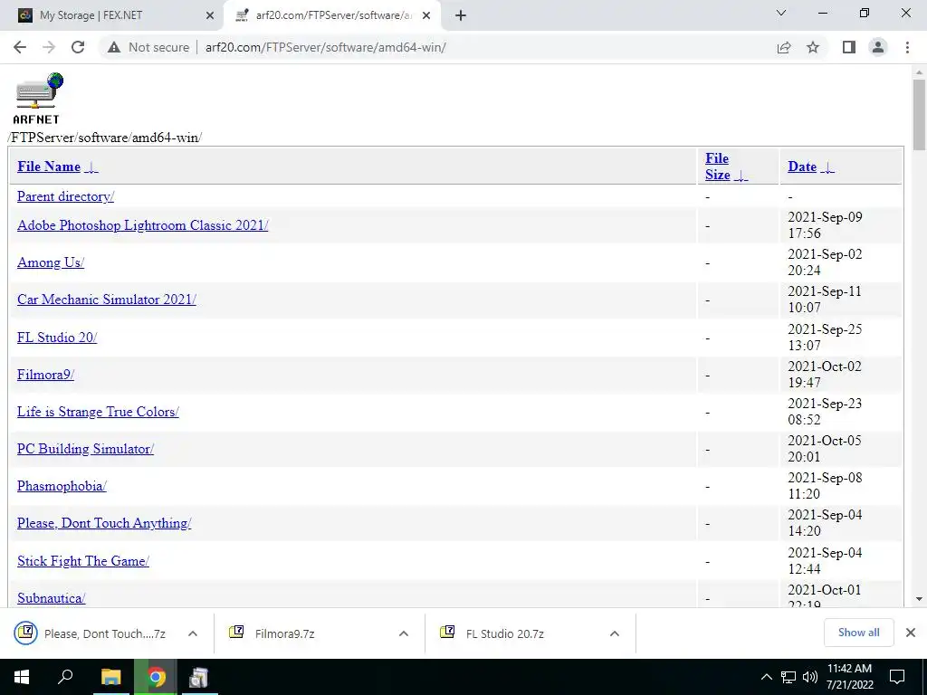Open taskbar search magnifier
The height and width of the screenshot is (695, 927).
pos(65,677)
